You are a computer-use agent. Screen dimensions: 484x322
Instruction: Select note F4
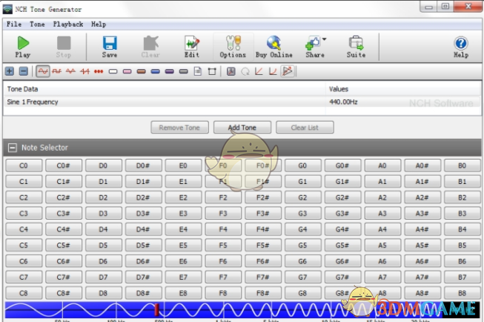coord(223,229)
